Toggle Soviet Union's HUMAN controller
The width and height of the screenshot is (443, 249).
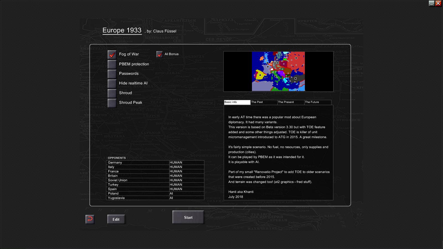point(186,180)
